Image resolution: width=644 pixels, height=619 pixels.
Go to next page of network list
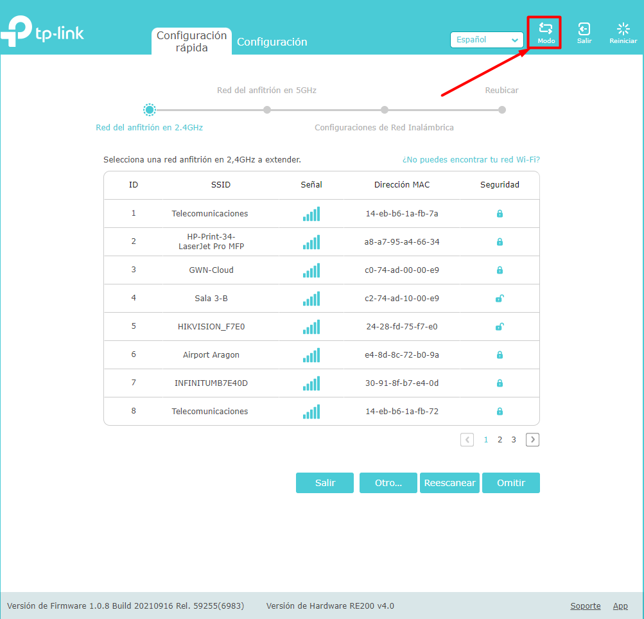coord(532,439)
